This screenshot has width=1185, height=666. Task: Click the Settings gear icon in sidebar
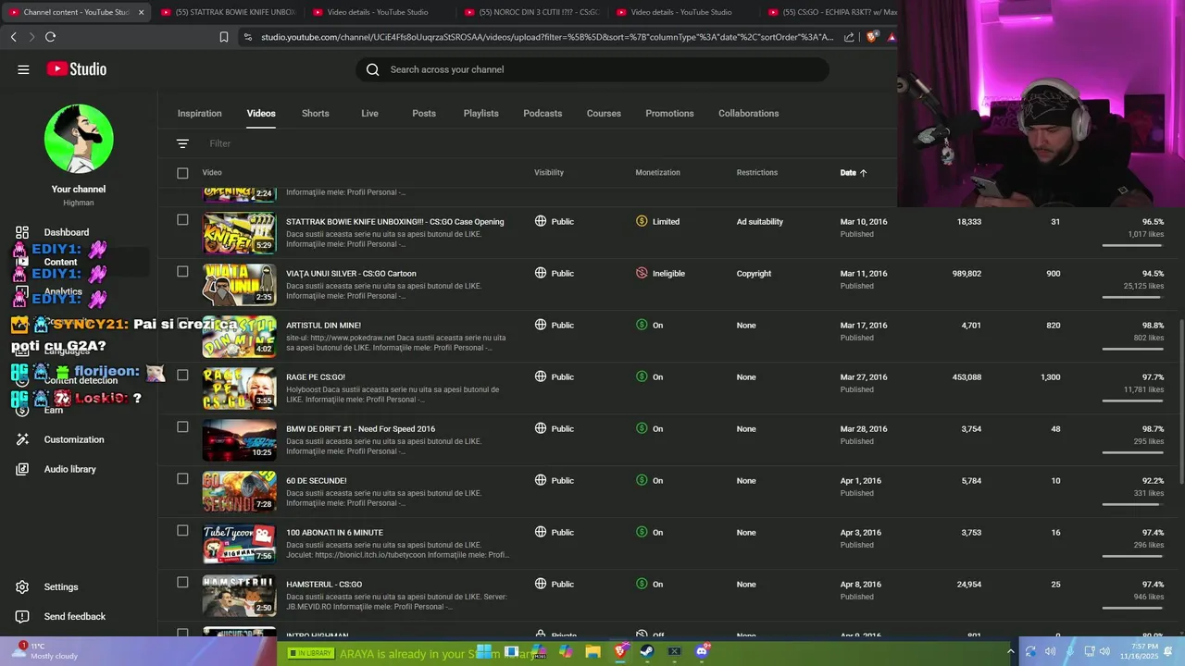pyautogui.click(x=22, y=587)
